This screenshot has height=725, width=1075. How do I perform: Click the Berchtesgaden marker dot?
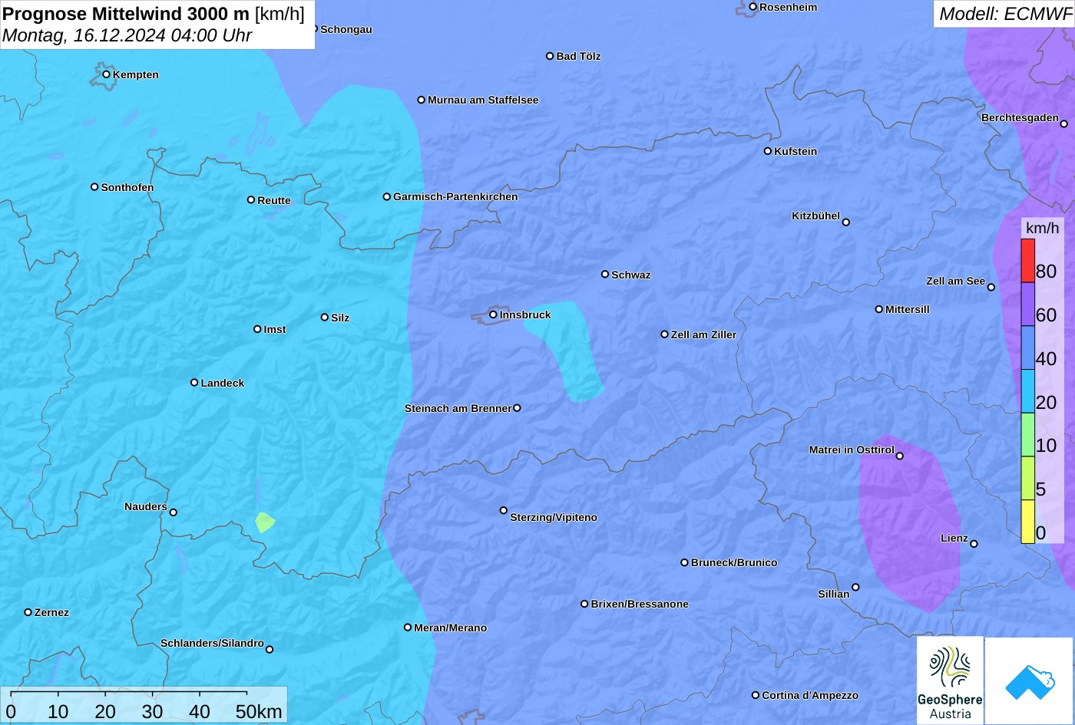click(x=1064, y=124)
